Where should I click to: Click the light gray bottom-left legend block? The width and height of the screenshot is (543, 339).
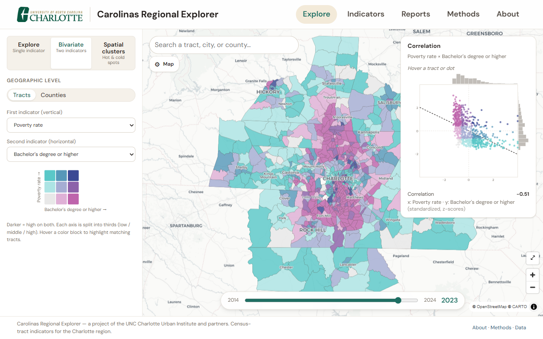[50, 199]
